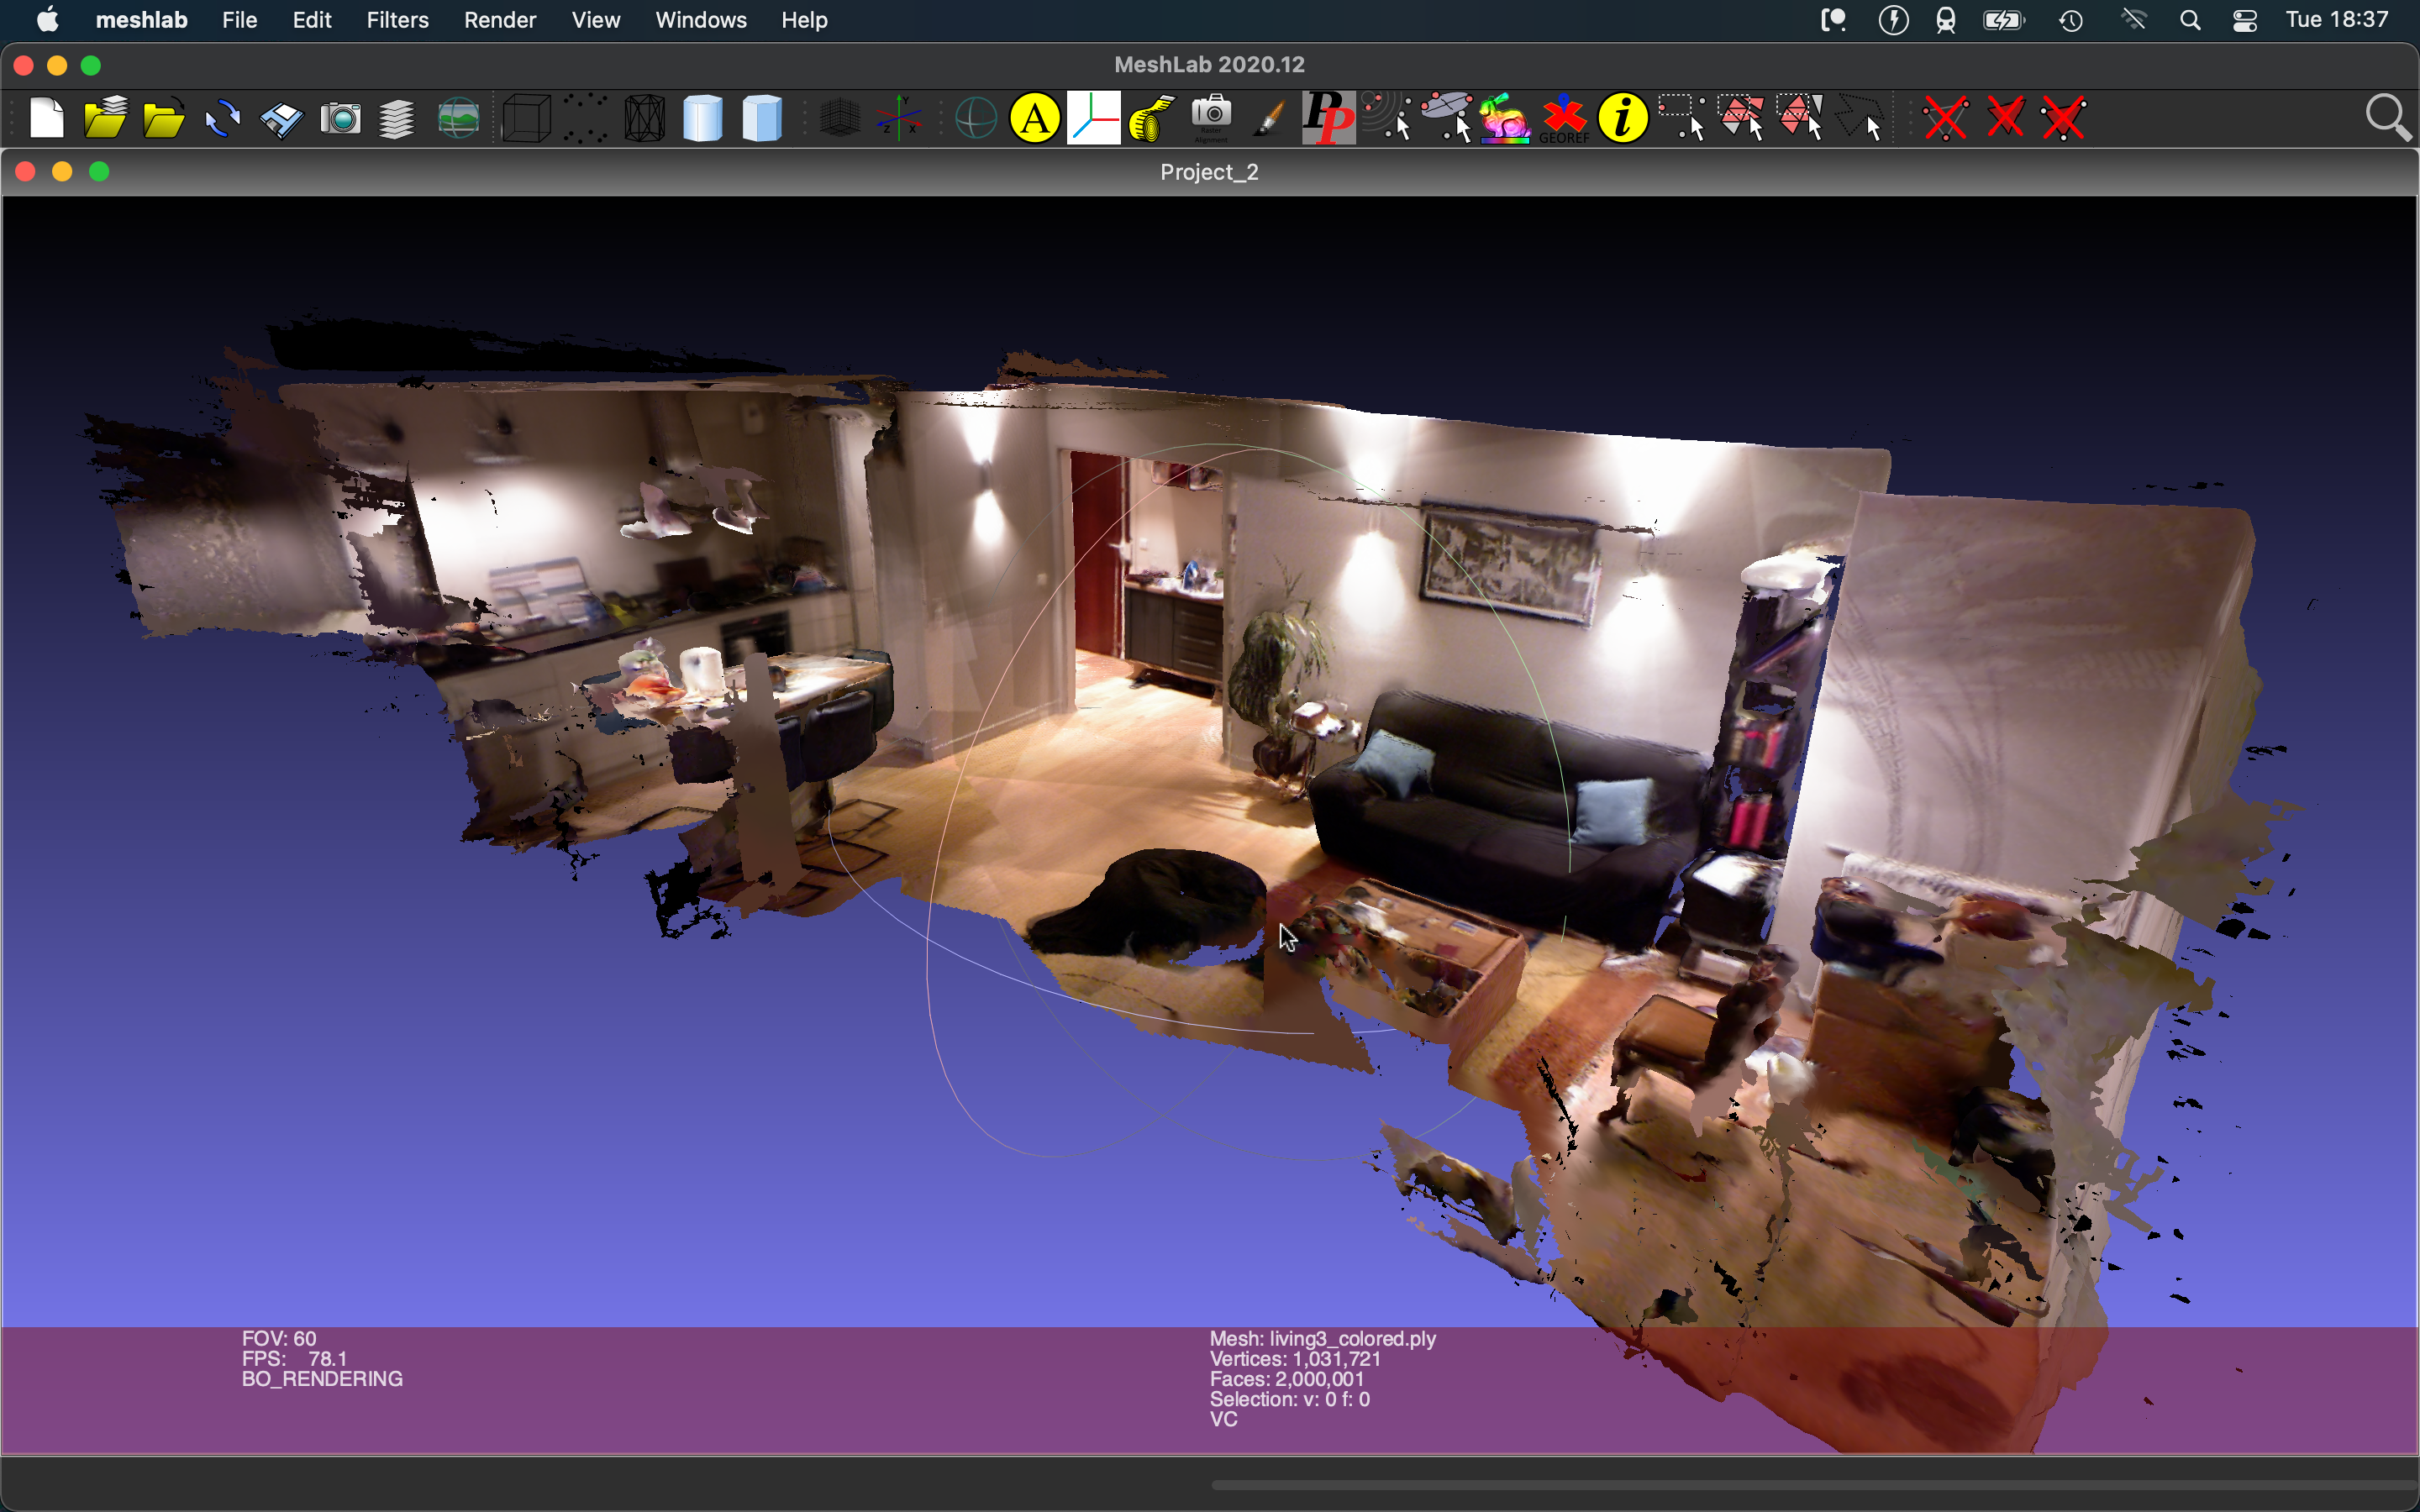Screen dimensions: 2420x1512
Task: Click the yellow Get Info icon
Action: (x=1622, y=119)
